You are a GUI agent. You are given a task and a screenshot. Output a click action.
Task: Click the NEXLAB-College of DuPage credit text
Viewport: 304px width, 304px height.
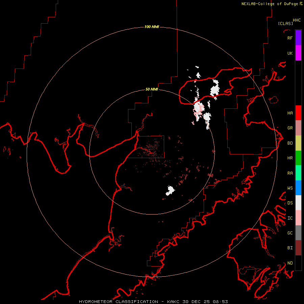pos(270,4)
